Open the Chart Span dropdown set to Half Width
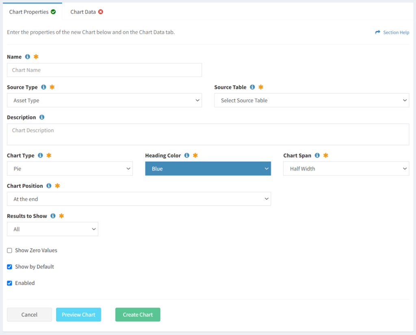Screen dimensions: 416x335 tap(346, 168)
